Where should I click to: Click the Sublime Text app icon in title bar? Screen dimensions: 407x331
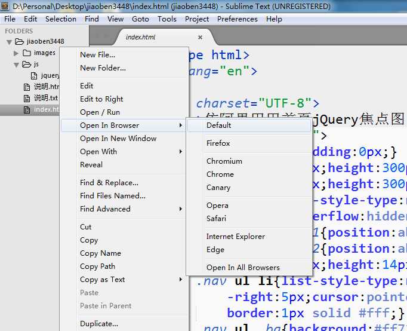click(x=5, y=6)
